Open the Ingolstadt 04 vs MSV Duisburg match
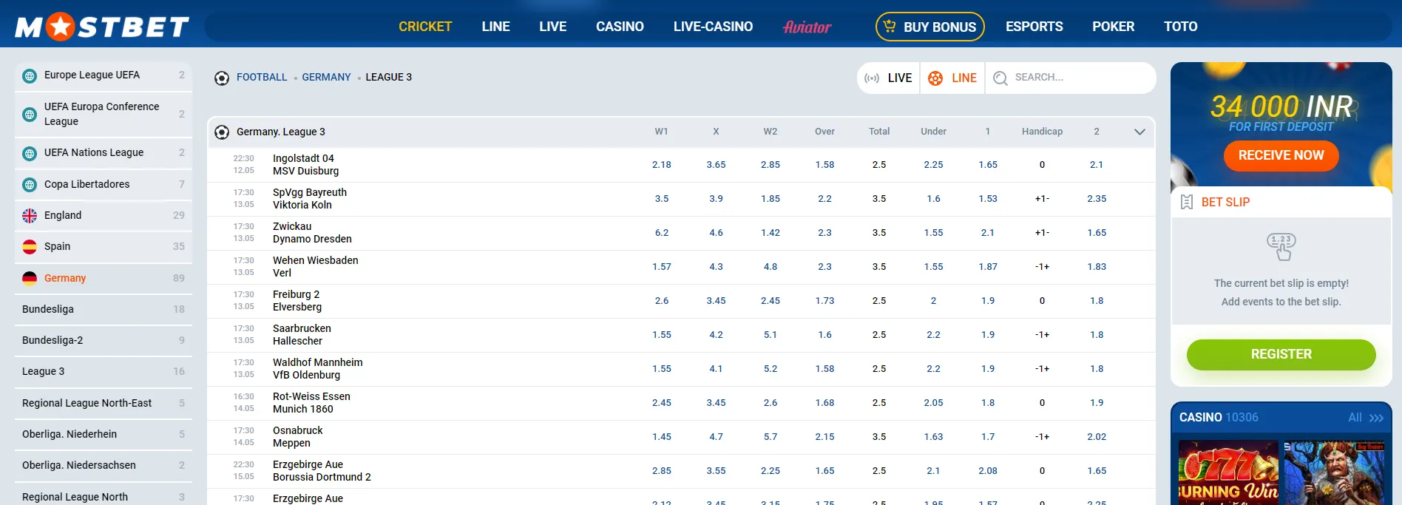This screenshot has width=1402, height=505. [x=305, y=165]
